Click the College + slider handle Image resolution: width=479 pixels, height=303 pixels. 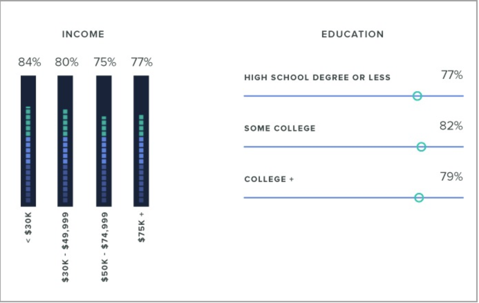point(419,198)
